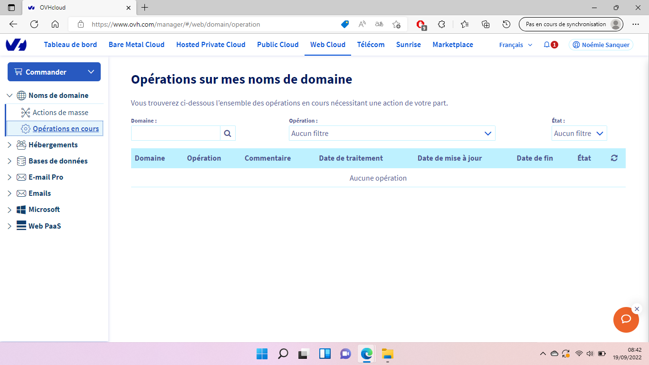Open File Explorer in the taskbar

[x=387, y=354]
